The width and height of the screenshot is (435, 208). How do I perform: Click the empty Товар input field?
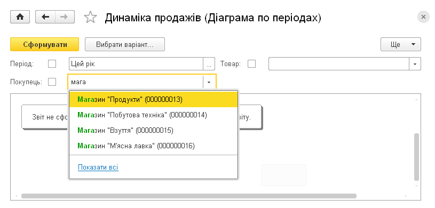coord(339,64)
